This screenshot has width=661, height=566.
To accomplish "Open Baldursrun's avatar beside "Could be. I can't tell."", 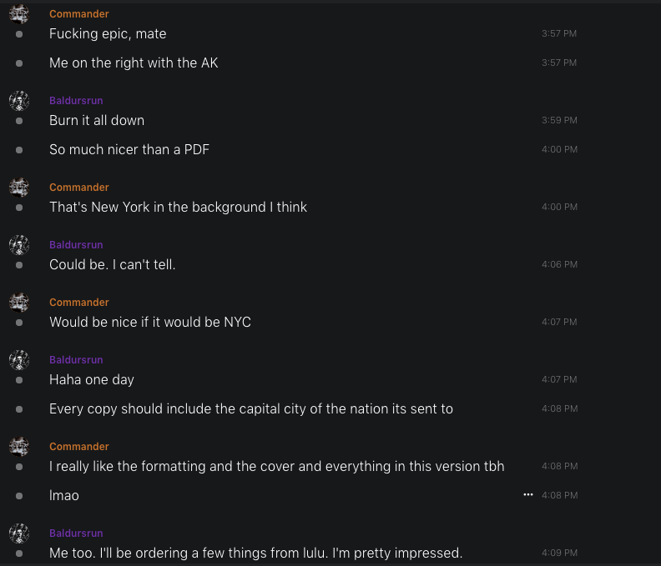I will tap(19, 245).
